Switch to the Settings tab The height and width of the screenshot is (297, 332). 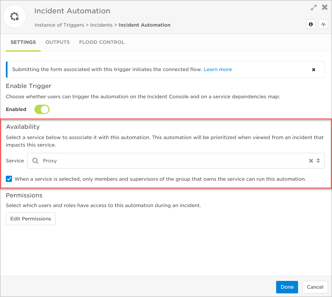23,42
